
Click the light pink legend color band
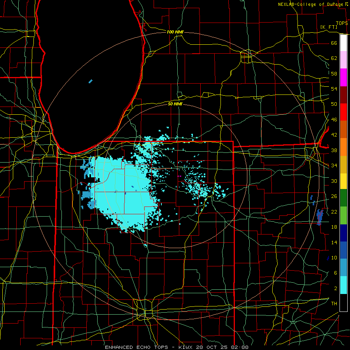pos(343,60)
